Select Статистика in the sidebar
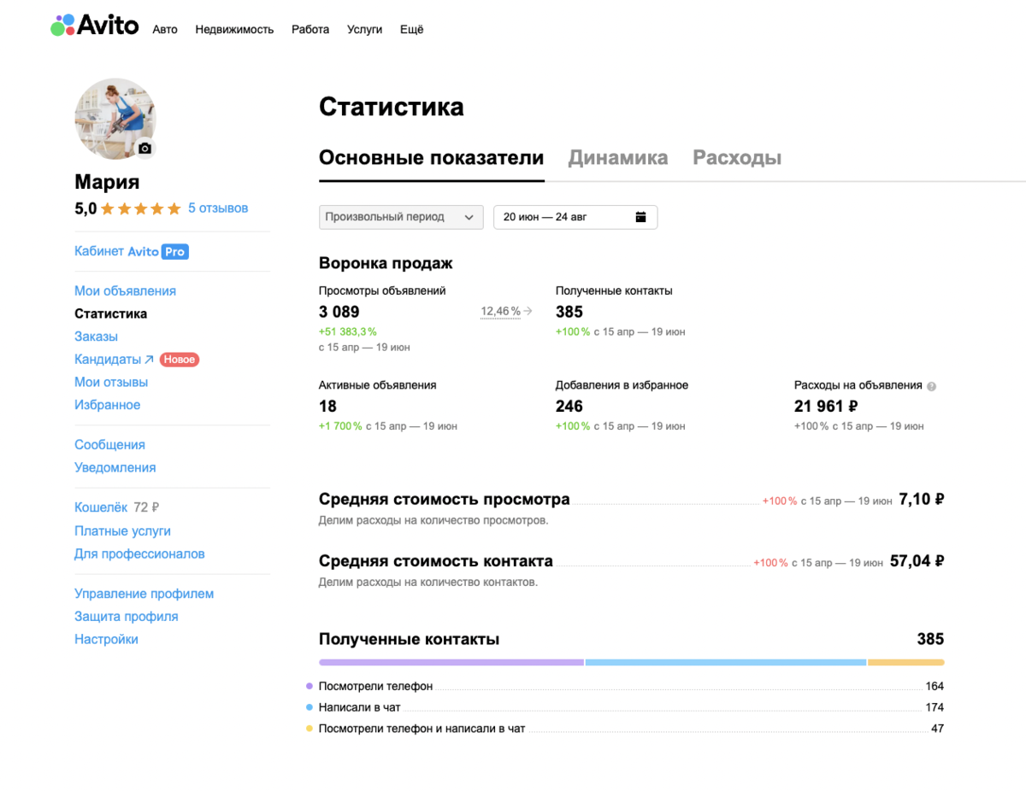The width and height of the screenshot is (1026, 791). [110, 313]
